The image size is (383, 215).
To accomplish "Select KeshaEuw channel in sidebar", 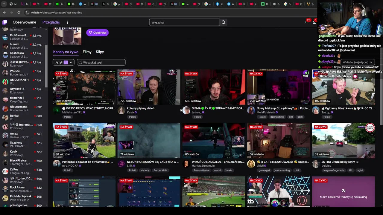I will [x=23, y=55].
